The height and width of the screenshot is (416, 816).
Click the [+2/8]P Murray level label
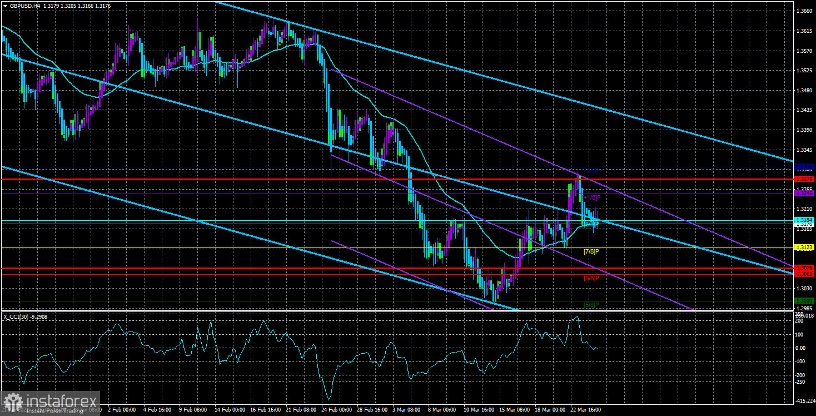point(591,171)
